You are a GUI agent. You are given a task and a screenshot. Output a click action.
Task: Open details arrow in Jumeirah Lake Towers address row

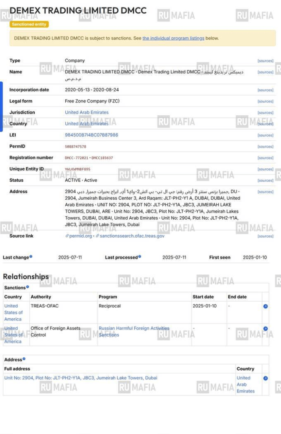(265, 378)
